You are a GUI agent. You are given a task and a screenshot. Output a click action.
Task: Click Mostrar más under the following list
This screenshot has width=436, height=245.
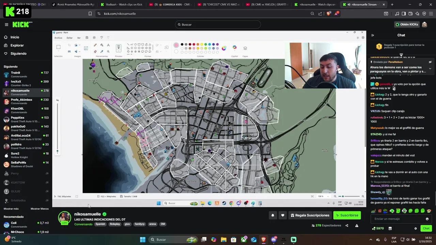pos(11,209)
